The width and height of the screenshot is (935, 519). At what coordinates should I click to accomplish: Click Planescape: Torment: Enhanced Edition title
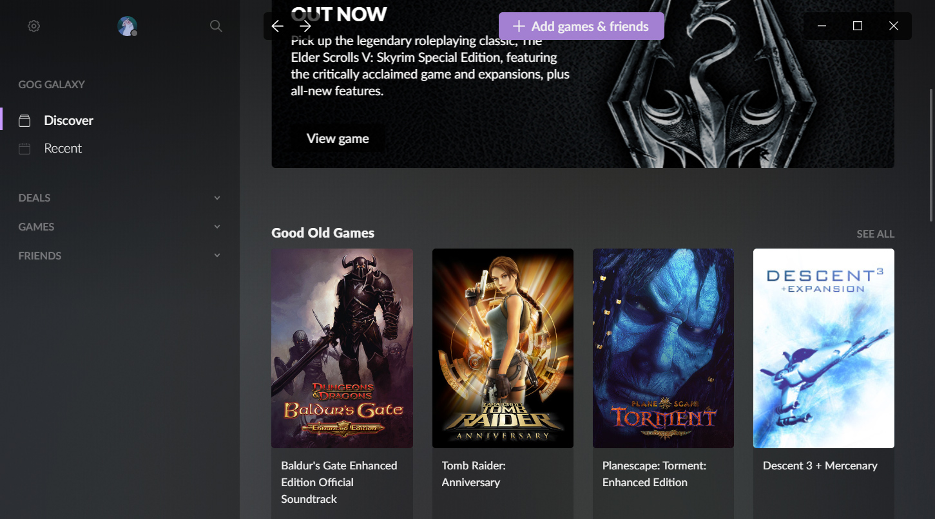(x=654, y=474)
